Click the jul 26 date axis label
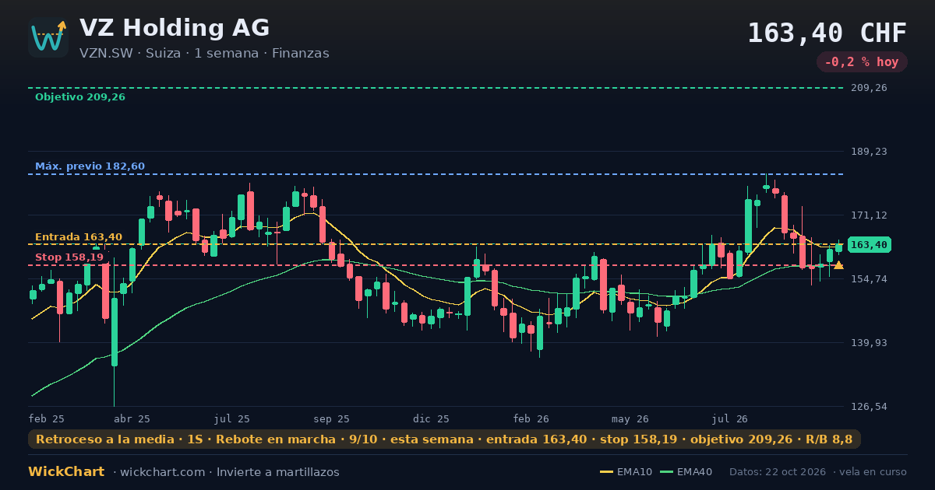This screenshot has width=935, height=490. point(730,418)
